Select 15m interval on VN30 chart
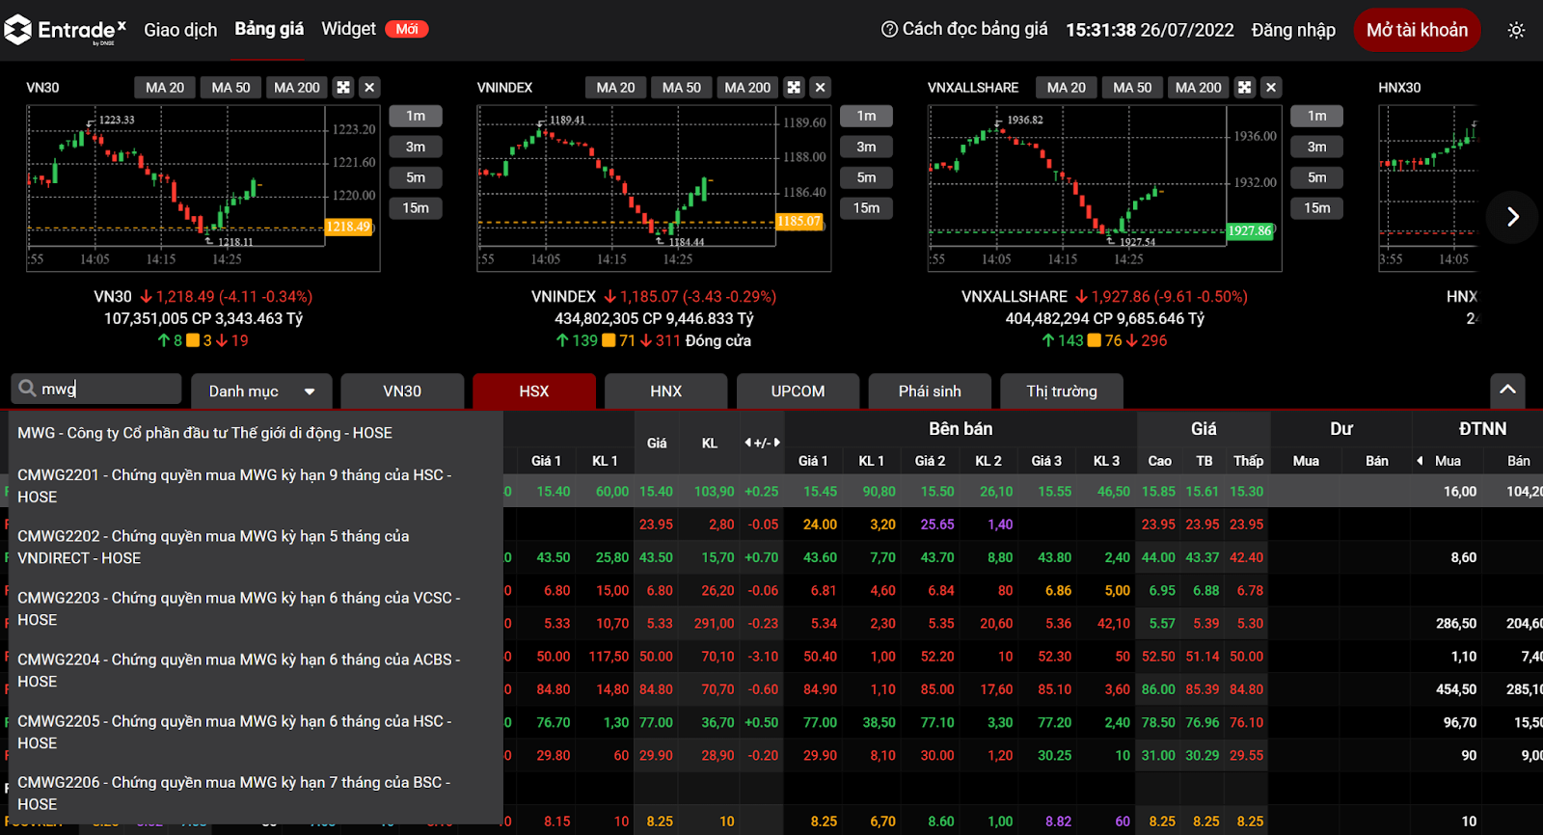Image resolution: width=1543 pixels, height=835 pixels. 416,208
